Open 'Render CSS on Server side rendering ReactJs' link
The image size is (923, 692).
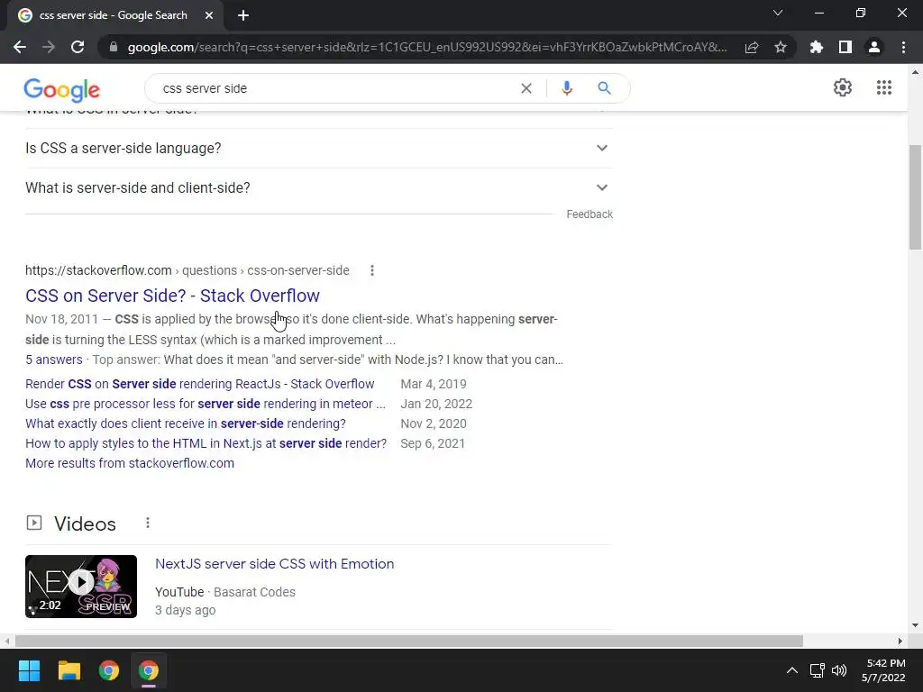(x=199, y=384)
